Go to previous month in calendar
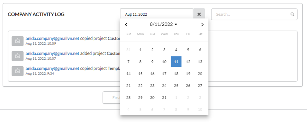The width and height of the screenshot is (307, 131). point(126,25)
